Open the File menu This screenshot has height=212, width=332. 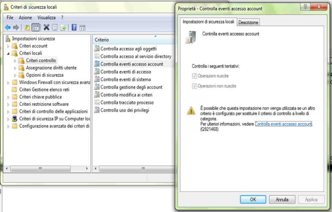10,18
